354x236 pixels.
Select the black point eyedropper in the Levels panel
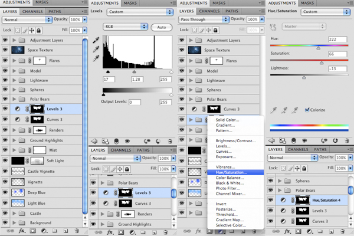point(96,41)
